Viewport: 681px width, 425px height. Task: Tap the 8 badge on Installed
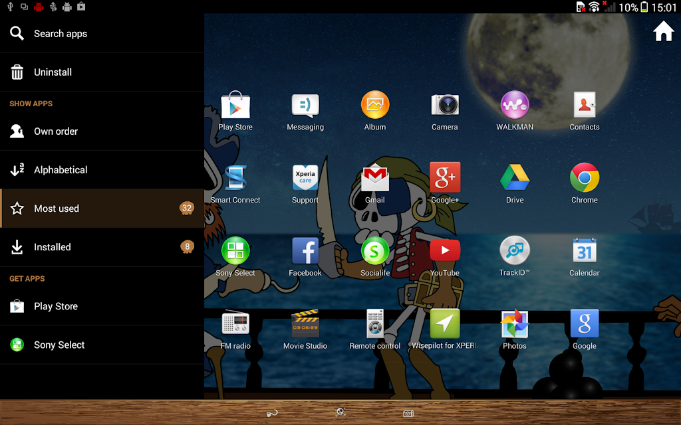pyautogui.click(x=187, y=247)
